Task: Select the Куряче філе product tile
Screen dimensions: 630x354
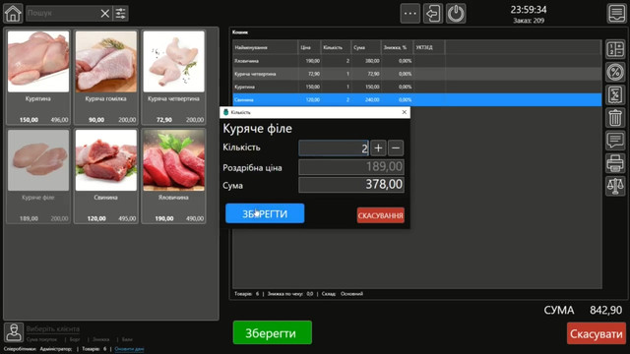Action: tap(38, 176)
